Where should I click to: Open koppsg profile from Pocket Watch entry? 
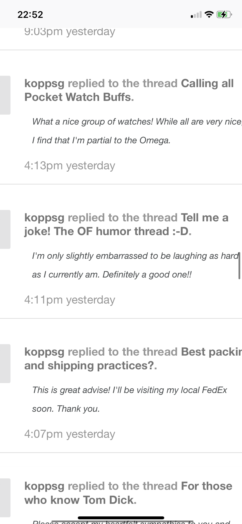click(44, 84)
